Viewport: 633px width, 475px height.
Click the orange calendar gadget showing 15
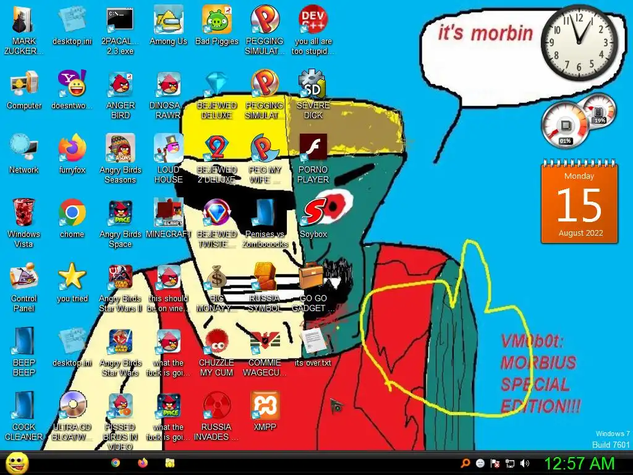(579, 202)
